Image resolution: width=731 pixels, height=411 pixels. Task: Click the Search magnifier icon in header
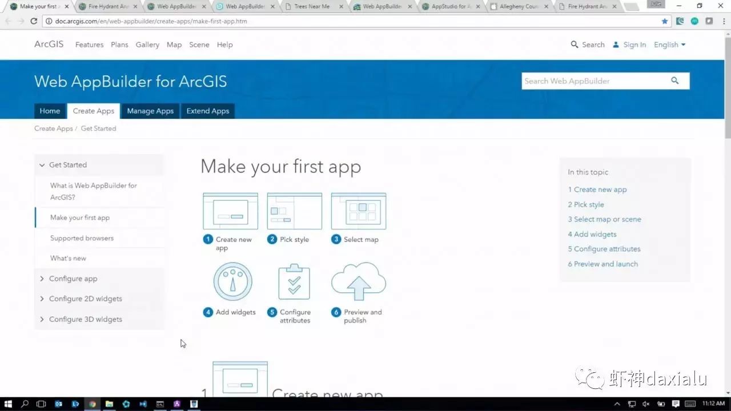click(x=575, y=45)
